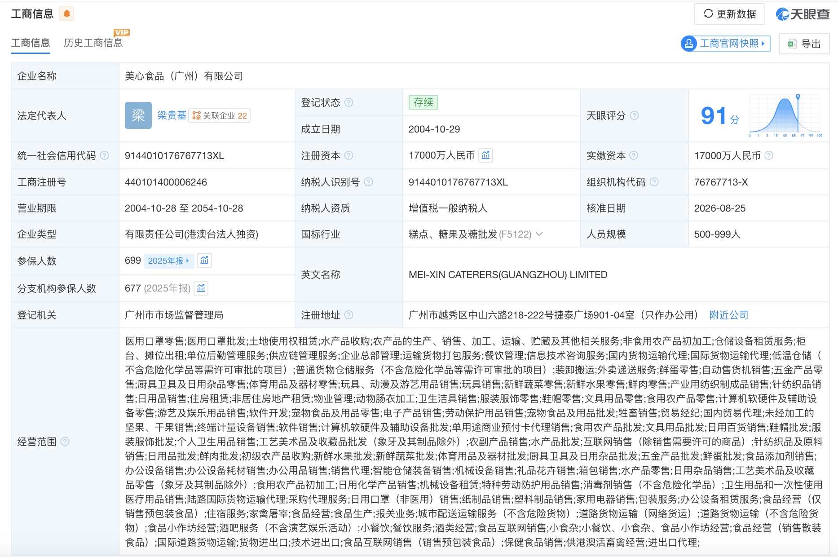Open the 工商官网快照 button
The image size is (838, 557).
[726, 44]
